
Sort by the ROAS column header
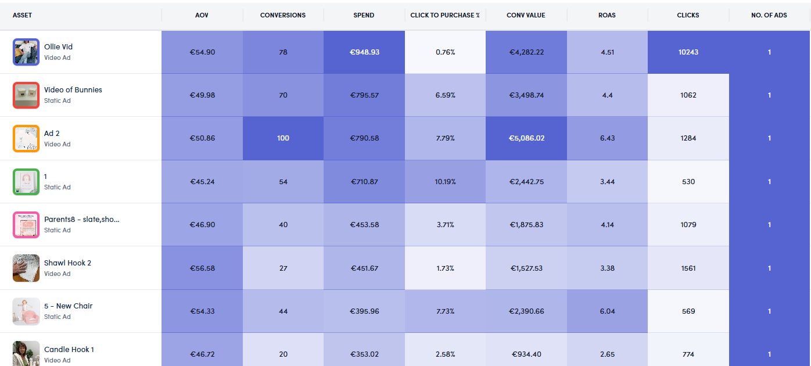pos(607,15)
